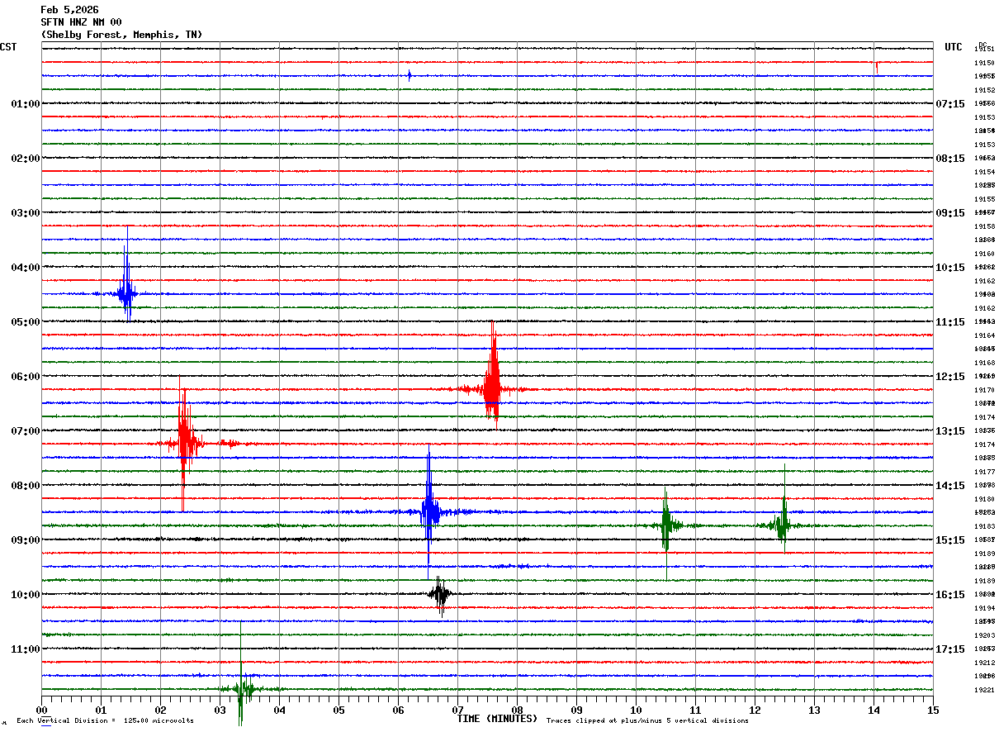Click the '10:00' CST row label

[26, 595]
